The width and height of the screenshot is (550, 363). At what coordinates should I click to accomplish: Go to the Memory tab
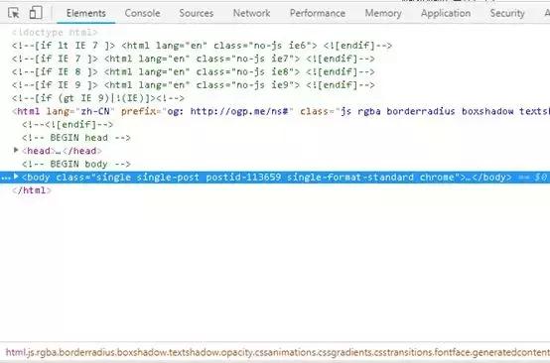click(x=383, y=13)
